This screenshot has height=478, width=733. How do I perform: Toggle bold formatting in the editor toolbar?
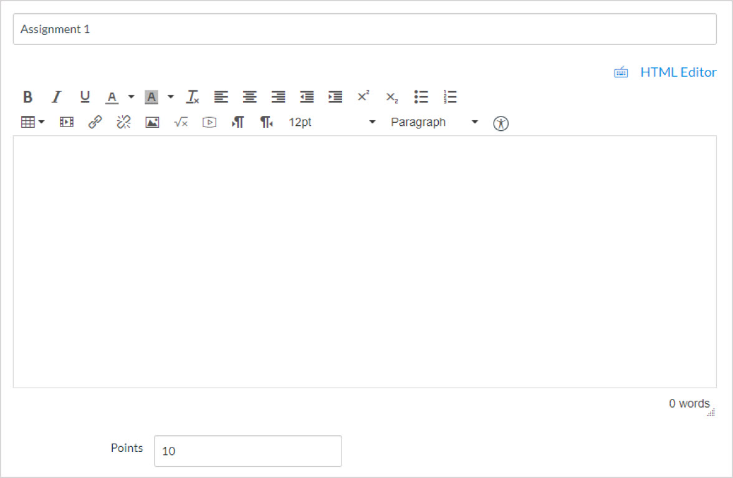coord(27,97)
